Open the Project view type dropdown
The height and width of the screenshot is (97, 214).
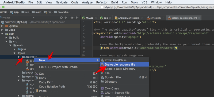coord(34,18)
